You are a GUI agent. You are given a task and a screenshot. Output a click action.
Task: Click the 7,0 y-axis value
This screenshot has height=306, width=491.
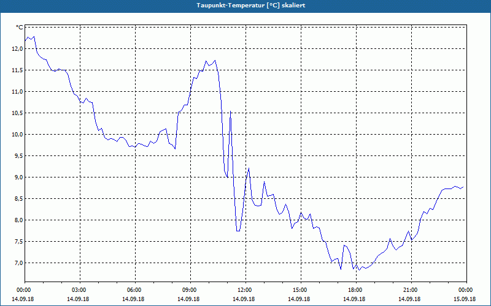(x=18, y=263)
